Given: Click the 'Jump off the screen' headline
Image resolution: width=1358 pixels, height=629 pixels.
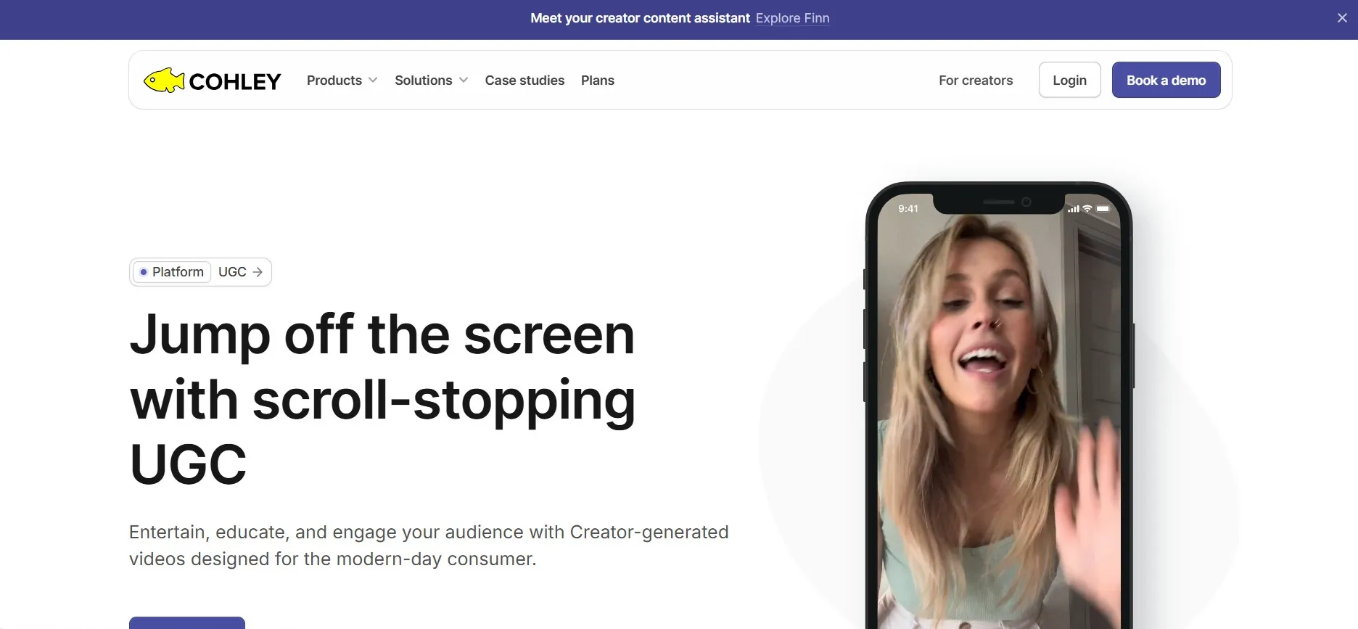Looking at the screenshot, I should coord(383,399).
